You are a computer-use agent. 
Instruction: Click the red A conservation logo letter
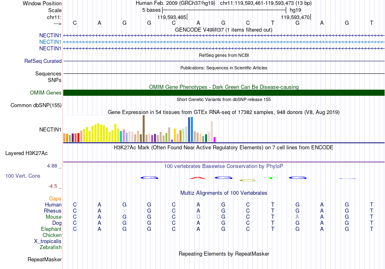click(198, 178)
